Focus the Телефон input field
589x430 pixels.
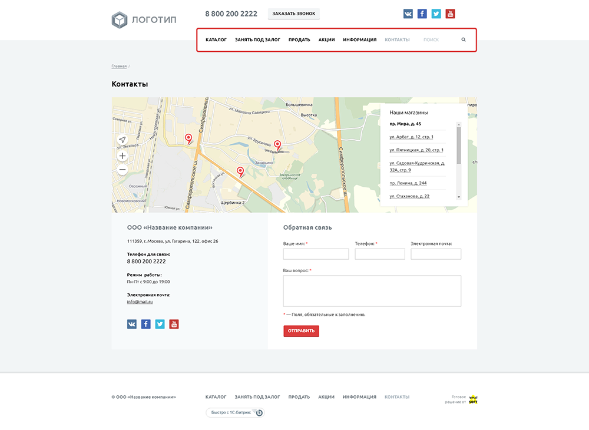tap(380, 254)
